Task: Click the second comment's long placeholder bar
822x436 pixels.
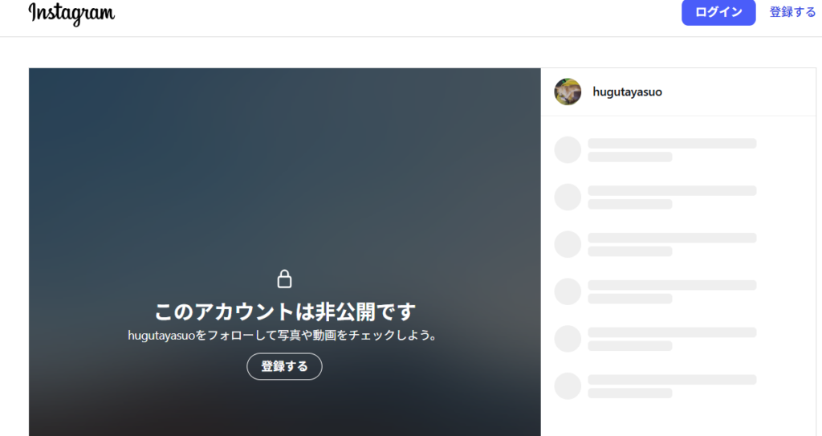Action: (672, 191)
